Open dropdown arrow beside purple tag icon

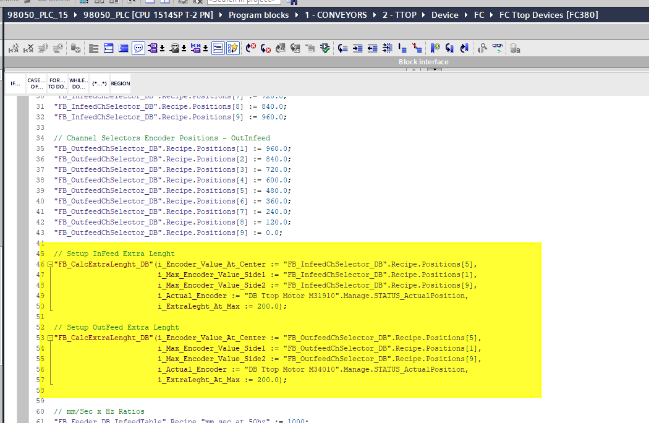[x=162, y=48]
